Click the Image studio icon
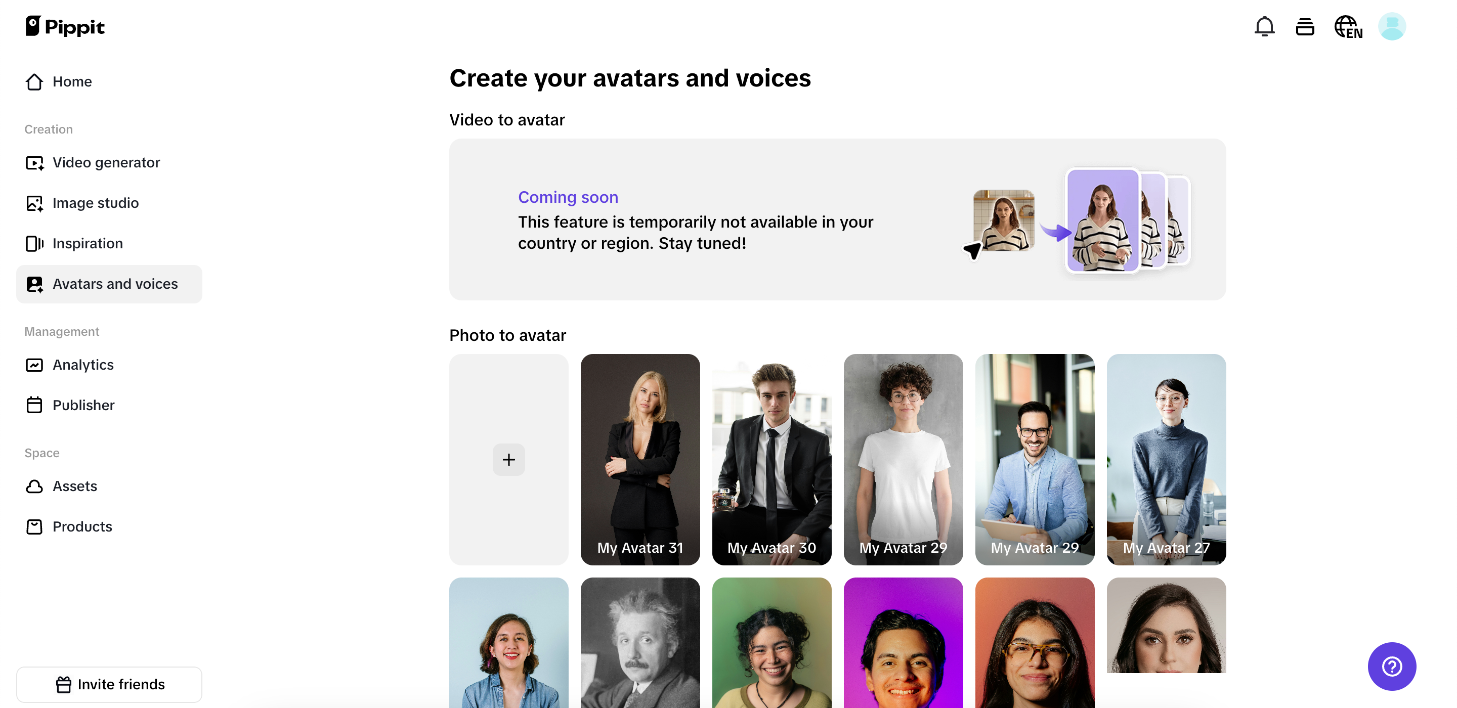1457x708 pixels. pos(34,204)
